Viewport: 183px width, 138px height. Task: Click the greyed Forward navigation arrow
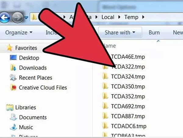[x=17, y=17]
